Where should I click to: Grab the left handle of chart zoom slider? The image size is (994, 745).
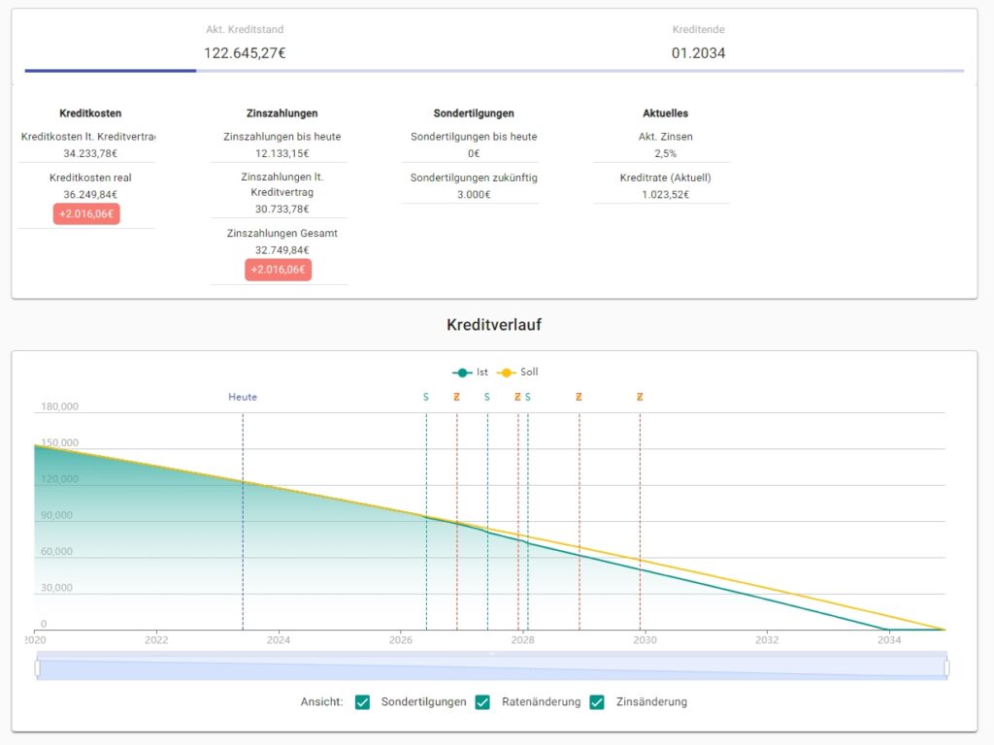click(x=38, y=667)
